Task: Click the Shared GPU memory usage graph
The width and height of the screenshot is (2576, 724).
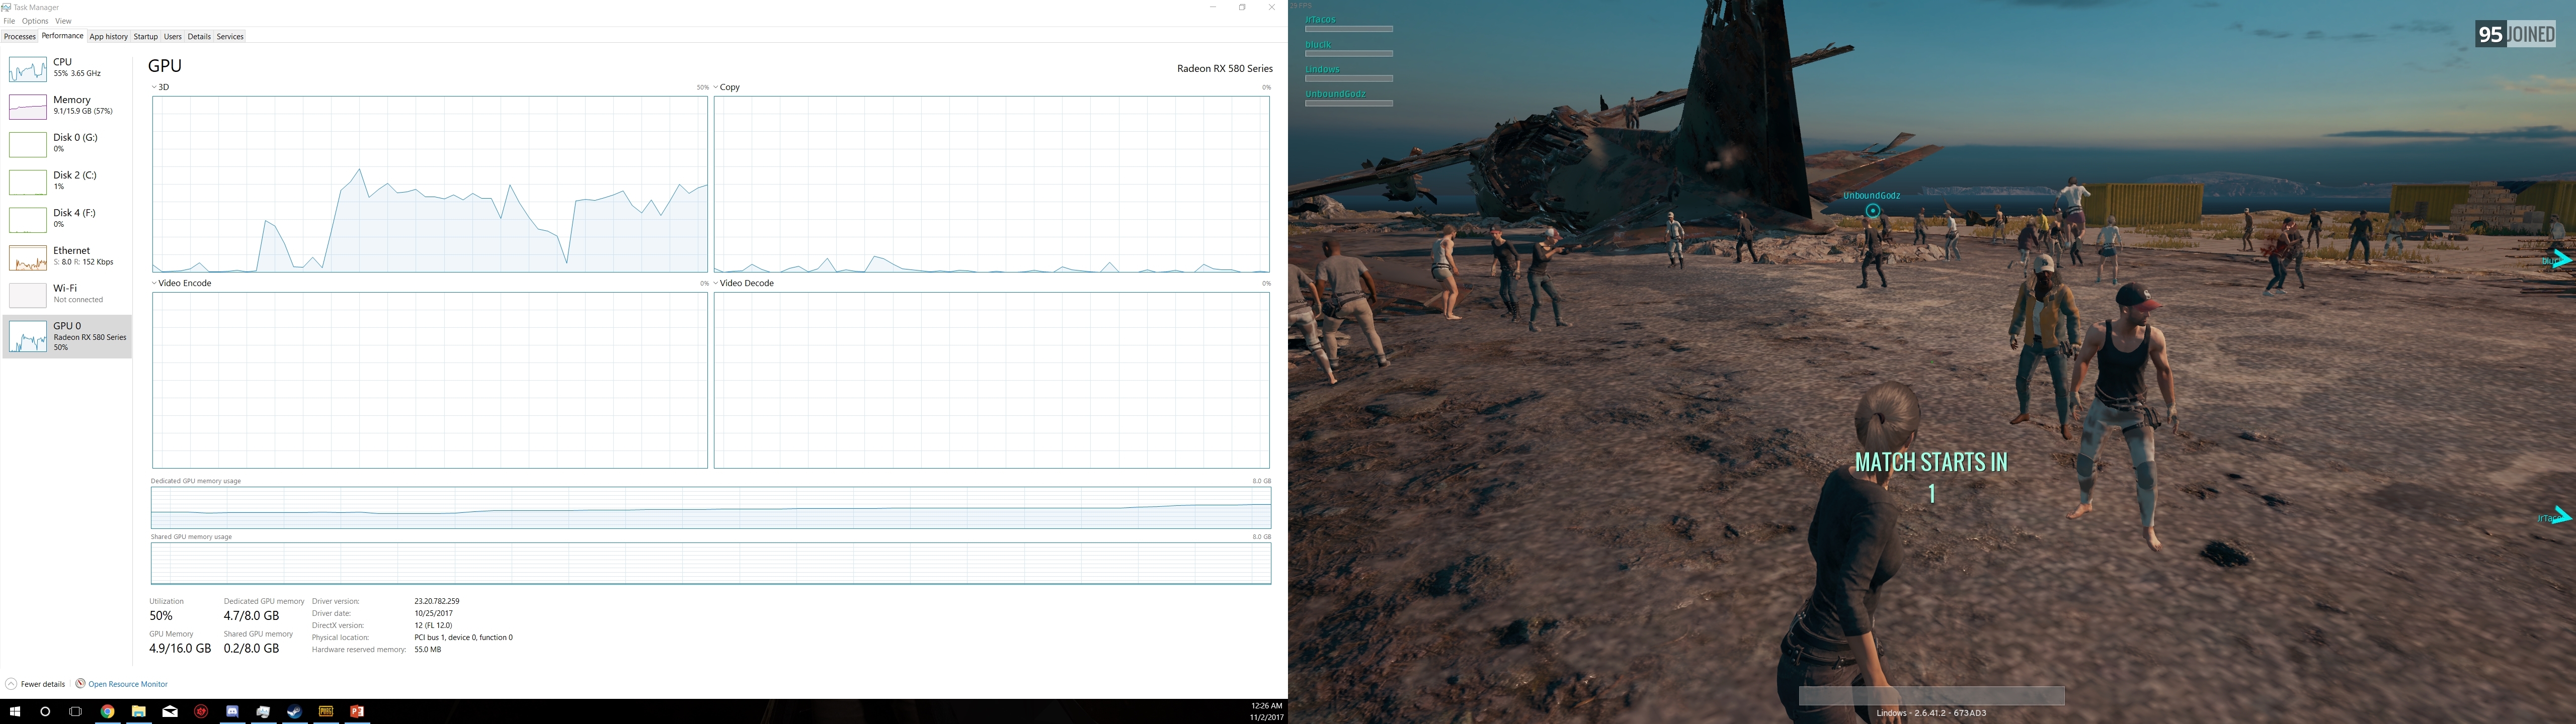Action: click(x=711, y=564)
